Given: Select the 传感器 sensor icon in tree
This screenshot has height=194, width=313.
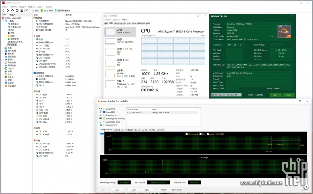Looking at the screenshot, I should click(x=9, y=45).
